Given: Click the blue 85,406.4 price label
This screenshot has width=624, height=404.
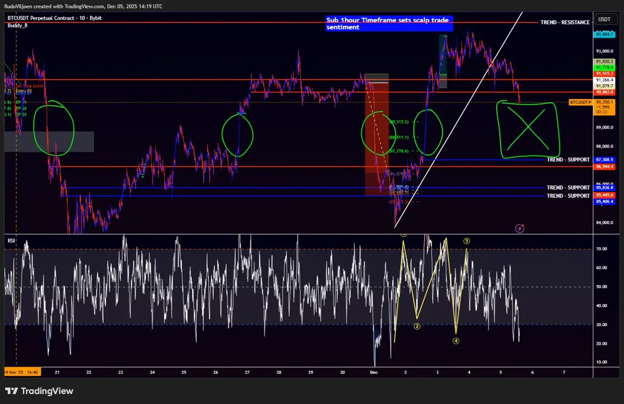Looking at the screenshot, I should click(x=605, y=201).
